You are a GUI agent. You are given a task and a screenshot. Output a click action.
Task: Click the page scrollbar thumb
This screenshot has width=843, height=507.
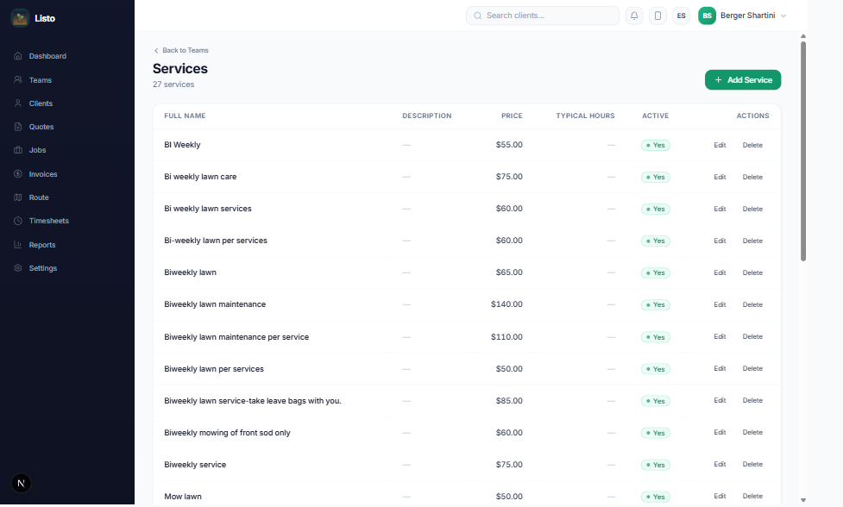point(803,151)
